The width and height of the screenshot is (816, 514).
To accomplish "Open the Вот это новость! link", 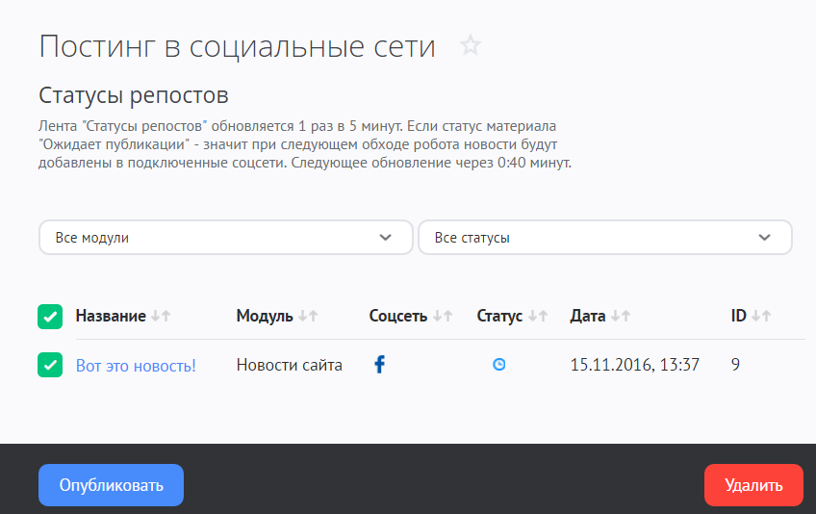I will 136,365.
